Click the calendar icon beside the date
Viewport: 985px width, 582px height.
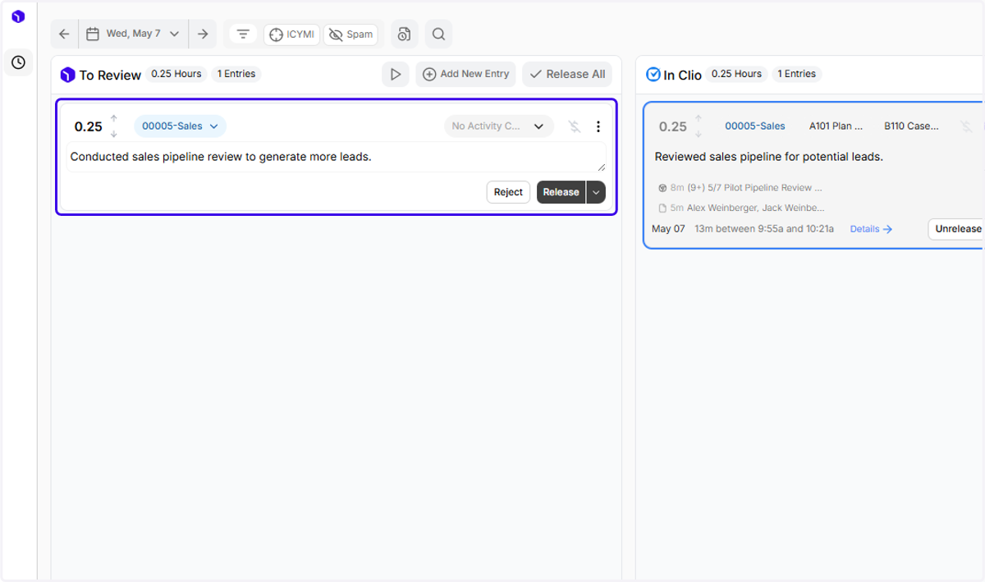93,34
